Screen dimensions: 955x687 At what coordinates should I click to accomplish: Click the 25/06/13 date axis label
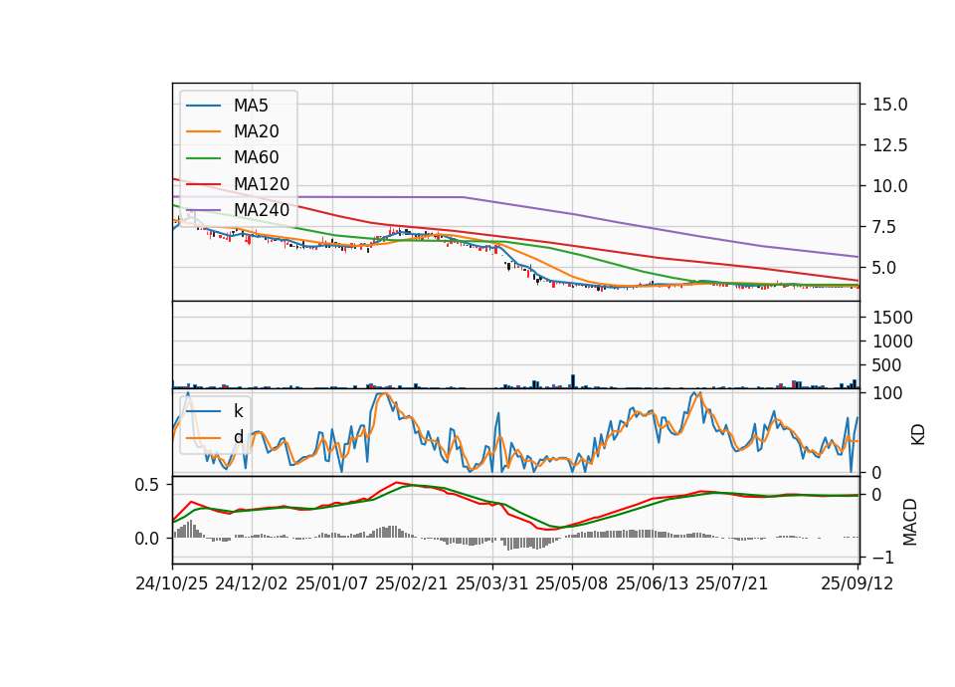point(653,584)
